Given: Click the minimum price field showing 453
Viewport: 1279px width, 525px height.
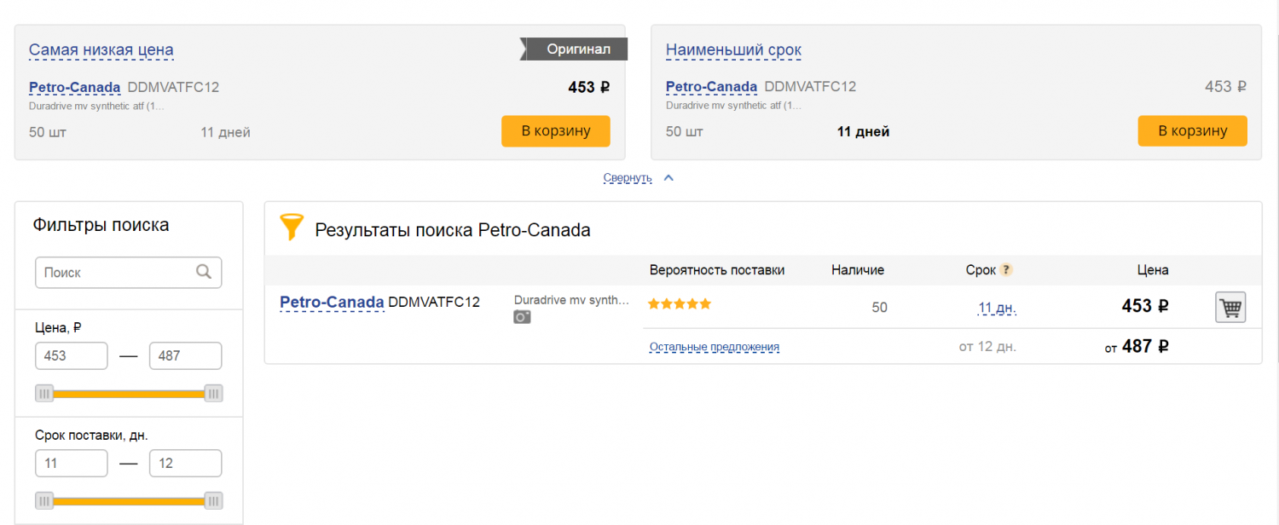Looking at the screenshot, I should (72, 355).
